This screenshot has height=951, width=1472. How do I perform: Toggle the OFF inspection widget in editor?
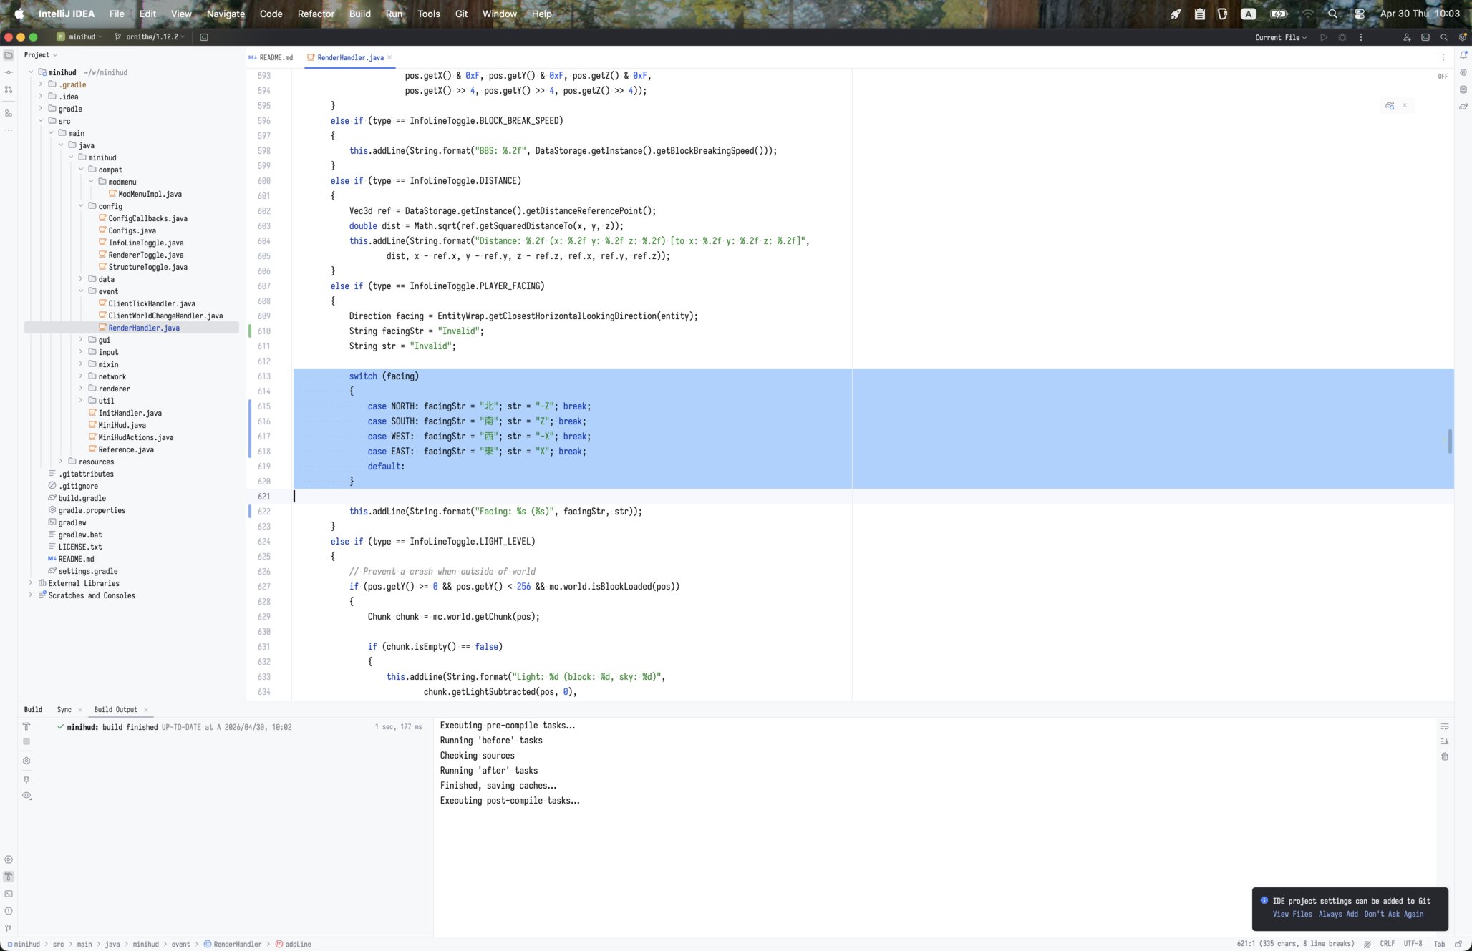(x=1443, y=76)
